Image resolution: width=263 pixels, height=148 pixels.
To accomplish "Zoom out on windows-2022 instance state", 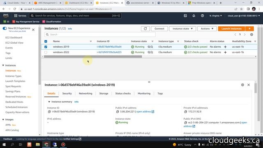I will coord(152,52).
